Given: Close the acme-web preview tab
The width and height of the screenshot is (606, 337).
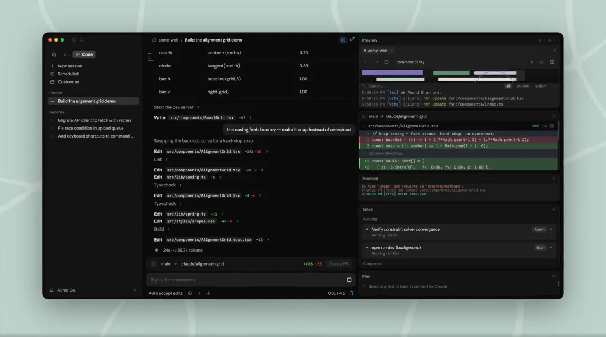Looking at the screenshot, I should click(391, 51).
